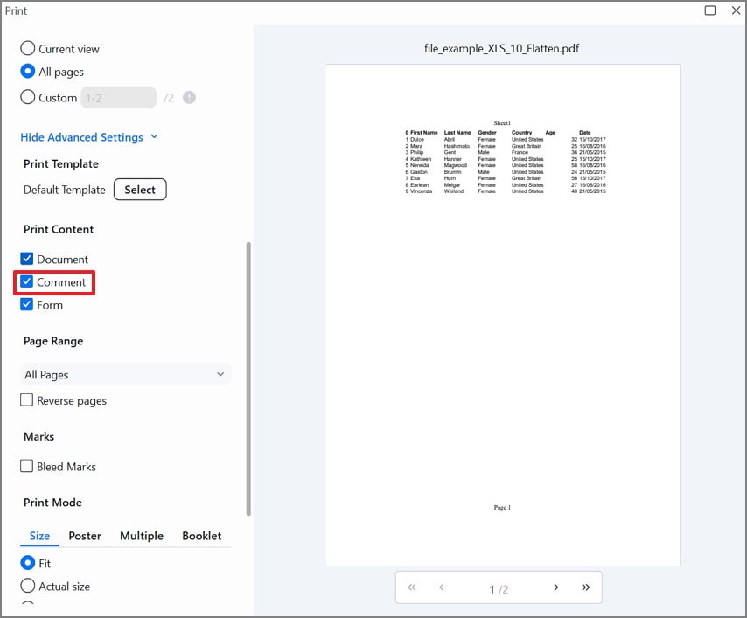Toggle the Form print content checkbox

coord(27,305)
